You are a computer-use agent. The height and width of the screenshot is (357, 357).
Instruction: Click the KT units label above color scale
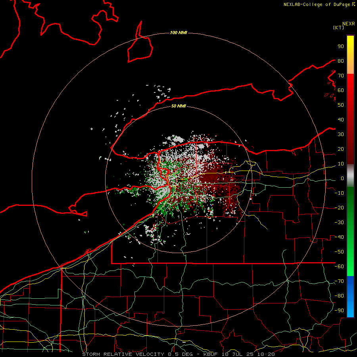pos(339,27)
